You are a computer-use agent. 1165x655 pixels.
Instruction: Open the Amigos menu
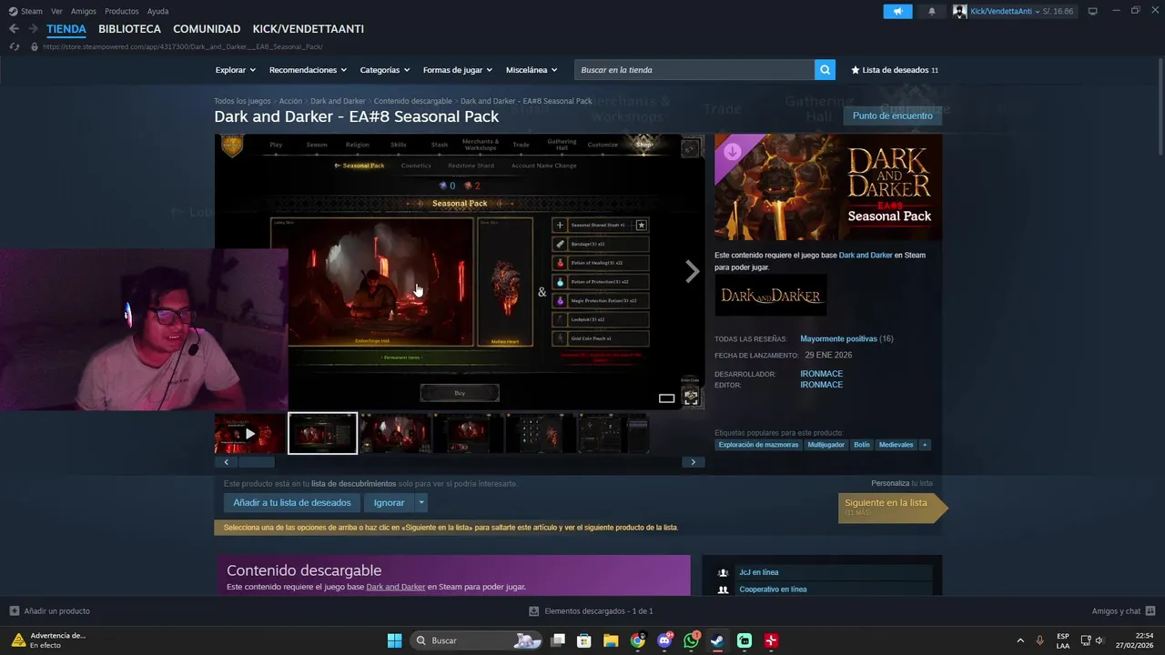(x=84, y=11)
